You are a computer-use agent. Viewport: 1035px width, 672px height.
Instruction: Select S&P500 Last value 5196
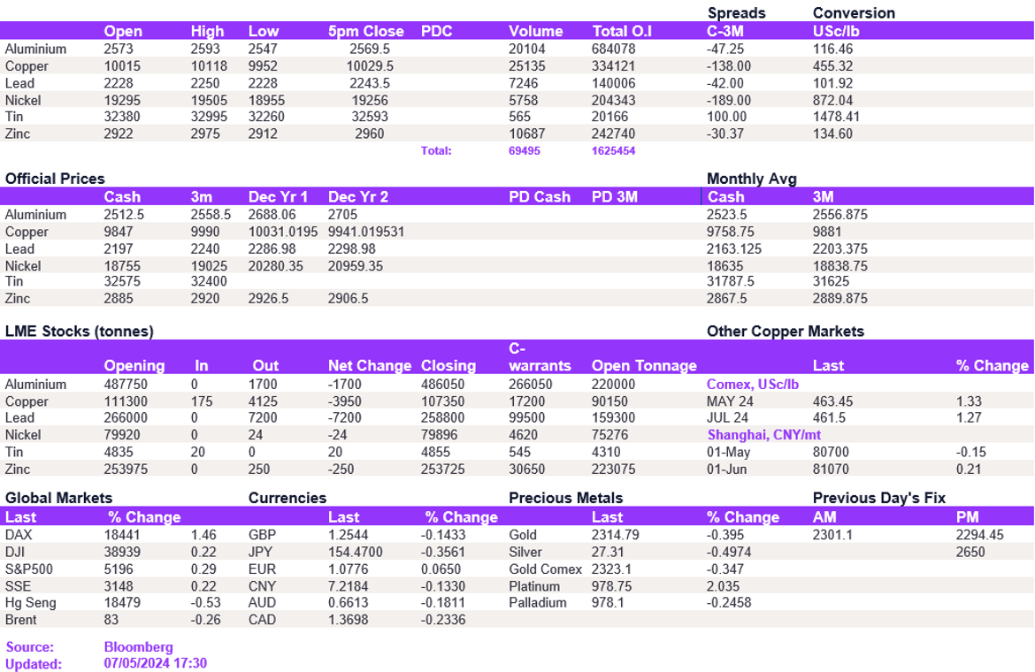coord(119,569)
